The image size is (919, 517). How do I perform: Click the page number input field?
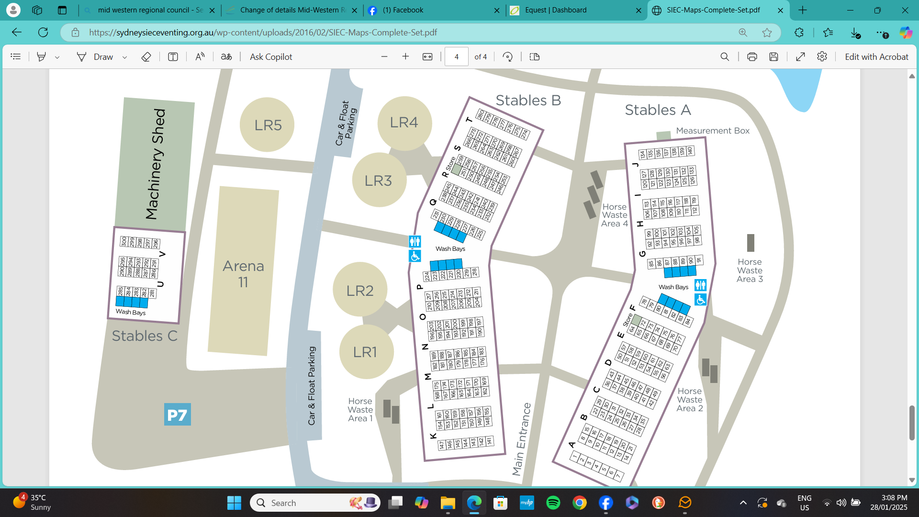click(456, 57)
